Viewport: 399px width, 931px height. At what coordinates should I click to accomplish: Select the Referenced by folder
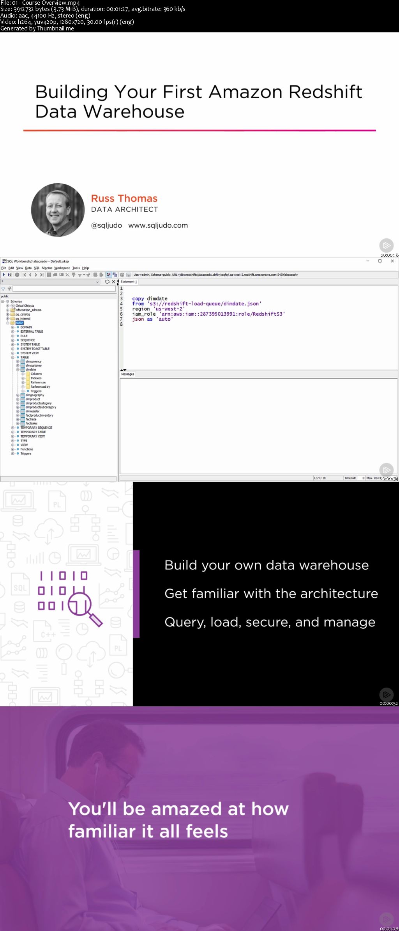40,387
